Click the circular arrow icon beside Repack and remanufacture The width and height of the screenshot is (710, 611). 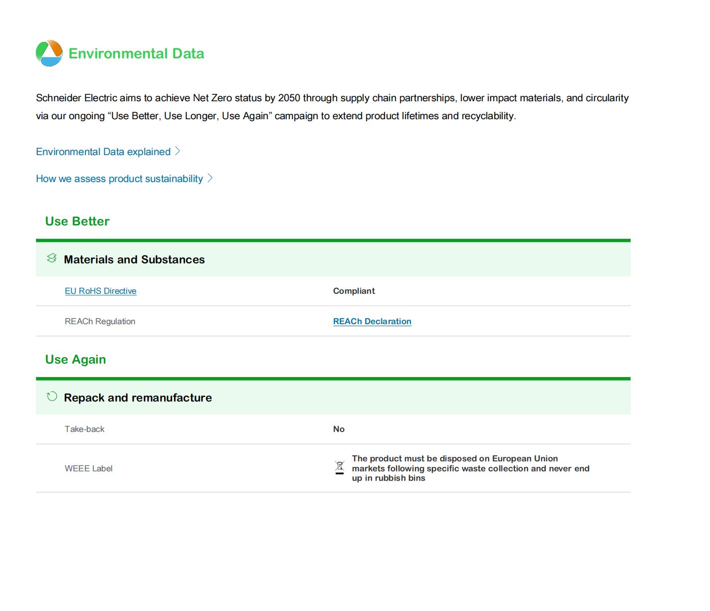click(x=52, y=397)
